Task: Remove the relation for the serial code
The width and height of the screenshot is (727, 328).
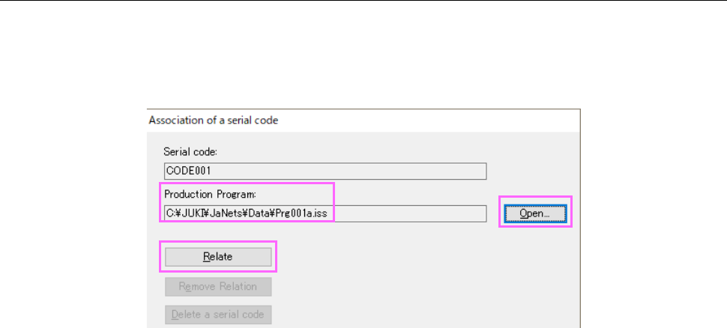Action: click(x=217, y=286)
